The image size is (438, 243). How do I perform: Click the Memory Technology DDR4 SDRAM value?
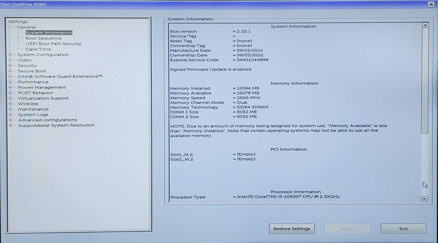click(252, 107)
